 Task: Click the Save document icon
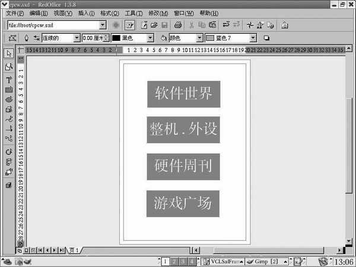[x=164, y=26]
